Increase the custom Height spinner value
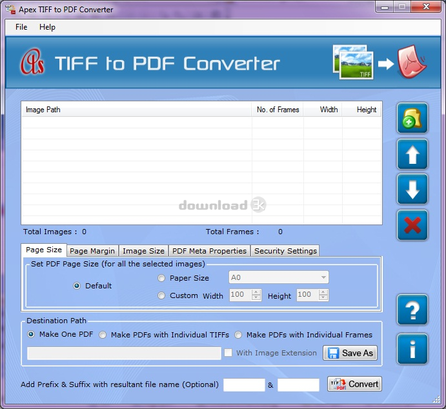 [323, 292]
